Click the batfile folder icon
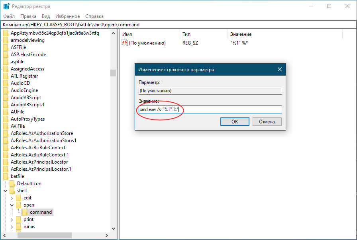 [x=6, y=176]
